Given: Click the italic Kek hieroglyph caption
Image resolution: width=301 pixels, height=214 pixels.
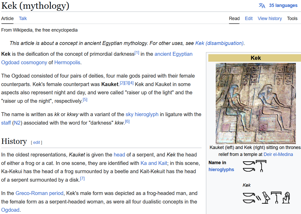Looking at the screenshot, I should pos(247,185).
